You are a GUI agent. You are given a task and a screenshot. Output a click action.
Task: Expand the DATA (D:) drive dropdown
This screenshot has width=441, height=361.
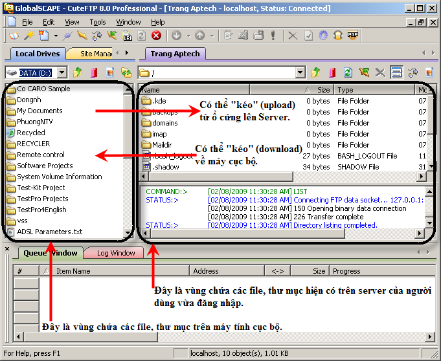pyautogui.click(x=62, y=73)
